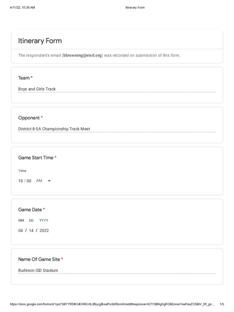The width and height of the screenshot is (234, 312).
Task: Click the AM/PM dropdown arrow
Action: 49,181
